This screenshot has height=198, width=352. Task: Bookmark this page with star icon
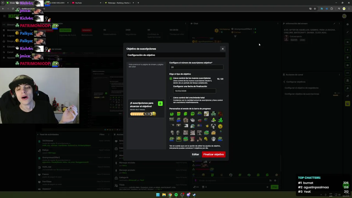tap(315, 9)
